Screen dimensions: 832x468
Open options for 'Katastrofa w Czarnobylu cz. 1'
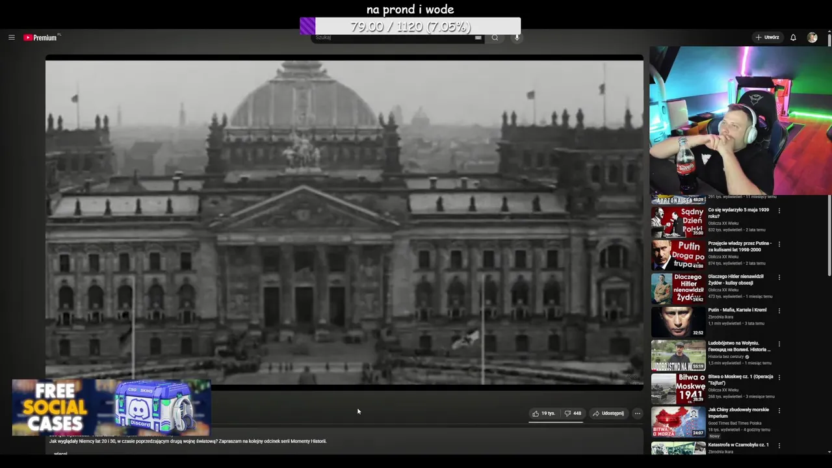779,445
